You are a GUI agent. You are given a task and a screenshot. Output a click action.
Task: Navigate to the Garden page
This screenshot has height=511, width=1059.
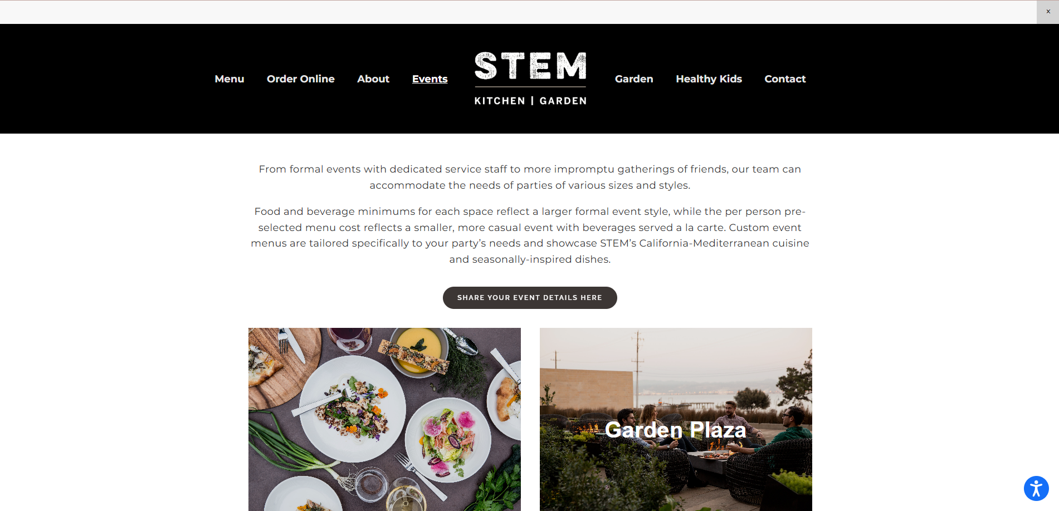pos(634,79)
